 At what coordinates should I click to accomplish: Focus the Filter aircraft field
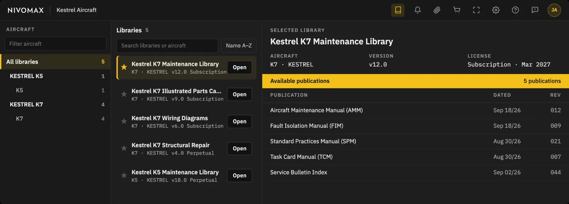(55, 44)
